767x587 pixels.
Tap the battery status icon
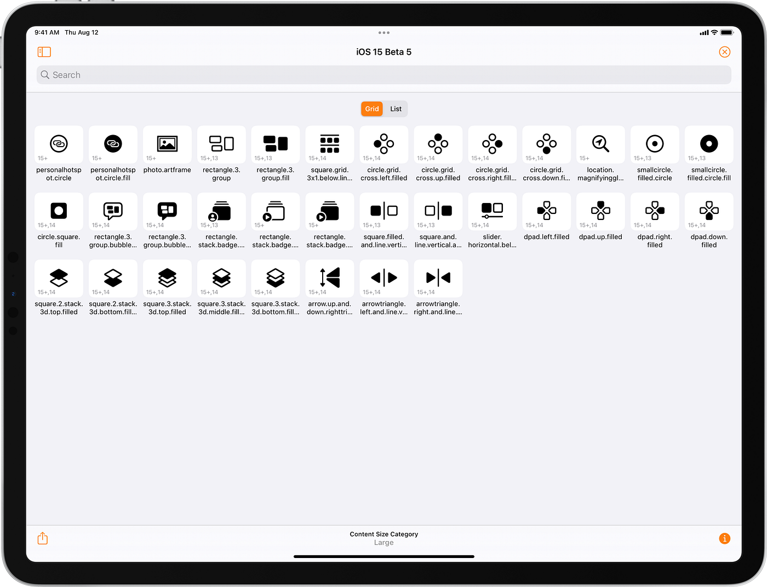pyautogui.click(x=727, y=33)
